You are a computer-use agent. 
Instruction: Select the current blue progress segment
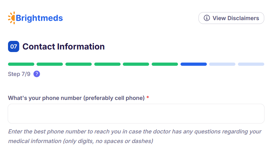(x=194, y=64)
